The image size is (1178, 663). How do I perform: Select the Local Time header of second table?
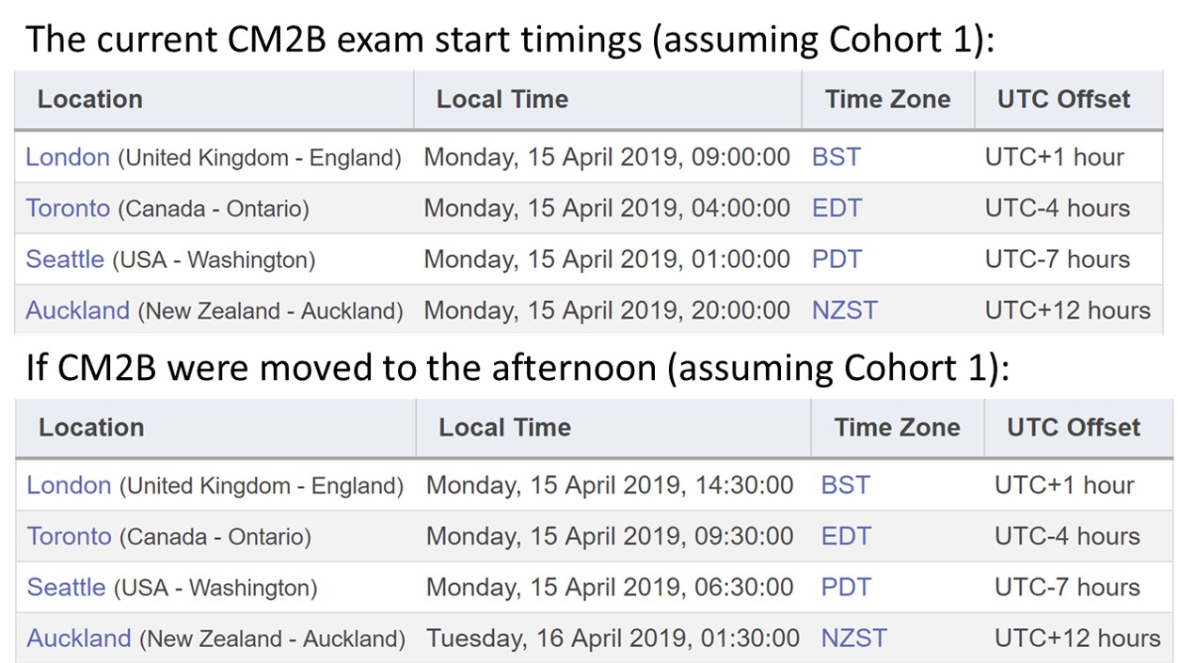coord(504,428)
